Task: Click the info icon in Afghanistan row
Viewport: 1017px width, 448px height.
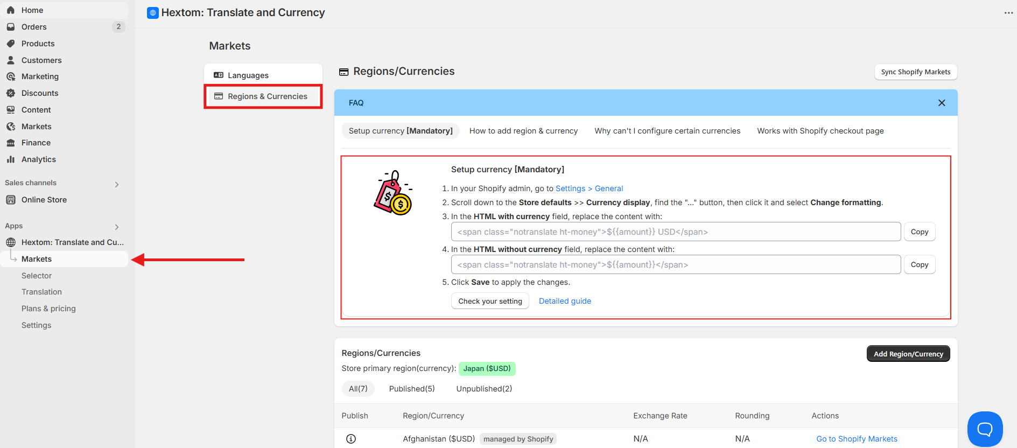Action: [x=351, y=439]
